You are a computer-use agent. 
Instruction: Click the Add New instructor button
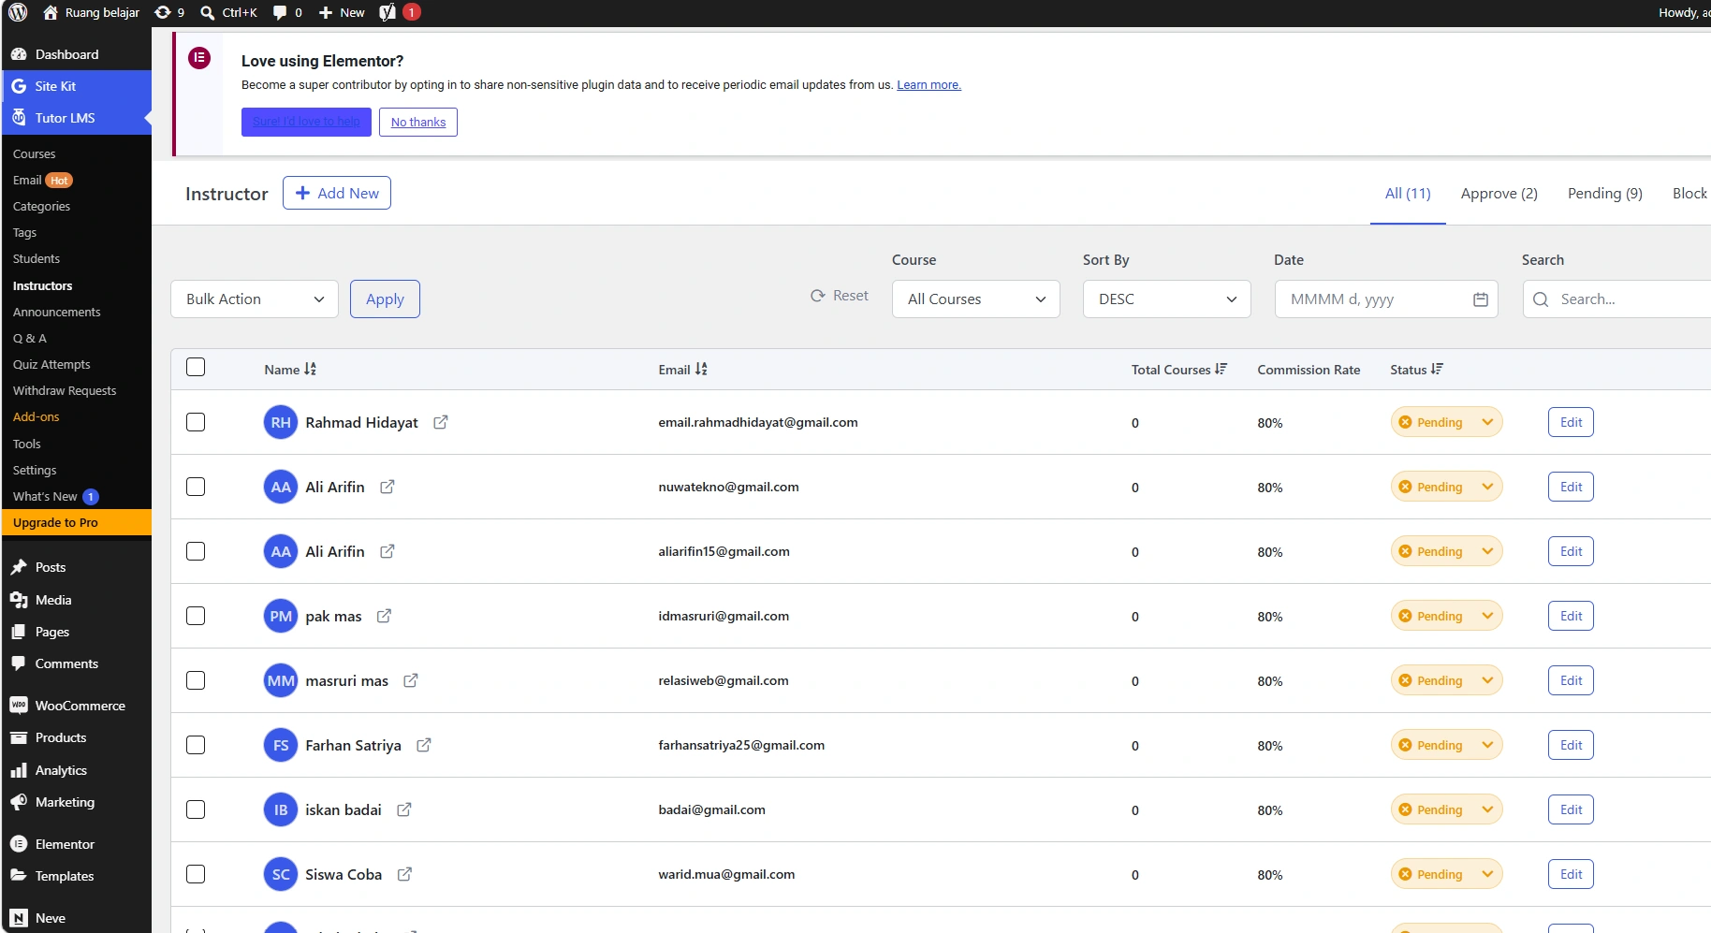(337, 193)
